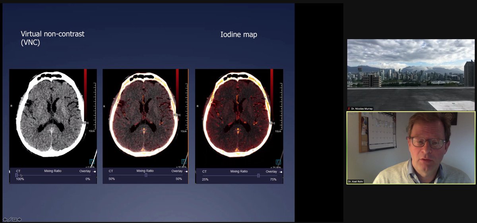Click 'Overlay' label in the 50%/50% panel
Viewport: 477px width, 223px height.
pos(177,171)
